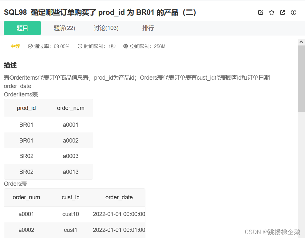Click the vertical scrollbar thumb

pos(301,79)
